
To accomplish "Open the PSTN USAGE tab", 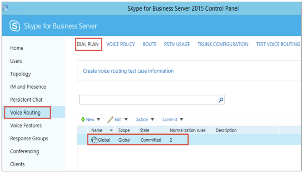I will [x=177, y=45].
